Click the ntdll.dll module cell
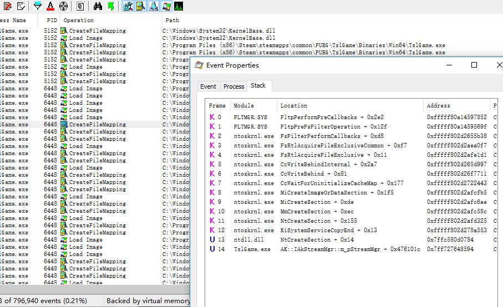Image resolution: width=503 pixels, height=307 pixels. click(x=248, y=240)
